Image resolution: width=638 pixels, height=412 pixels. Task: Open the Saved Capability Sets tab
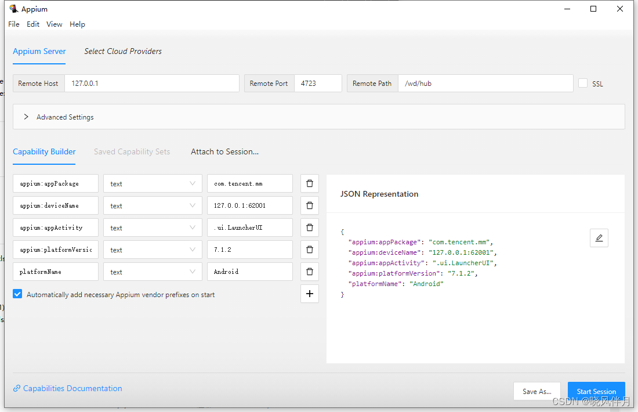(x=132, y=151)
